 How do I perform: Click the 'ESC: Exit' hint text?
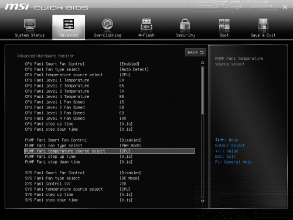(x=225, y=157)
